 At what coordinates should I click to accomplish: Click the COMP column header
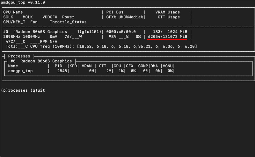point(143,66)
